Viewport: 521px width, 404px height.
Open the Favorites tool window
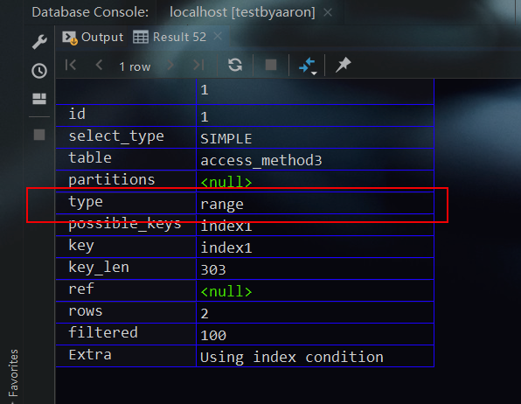coord(13,373)
